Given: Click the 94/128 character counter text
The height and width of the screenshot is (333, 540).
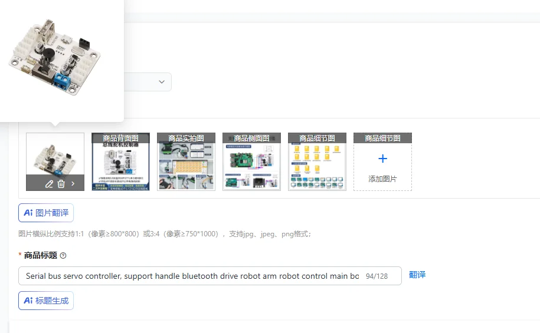Looking at the screenshot, I should click(377, 276).
